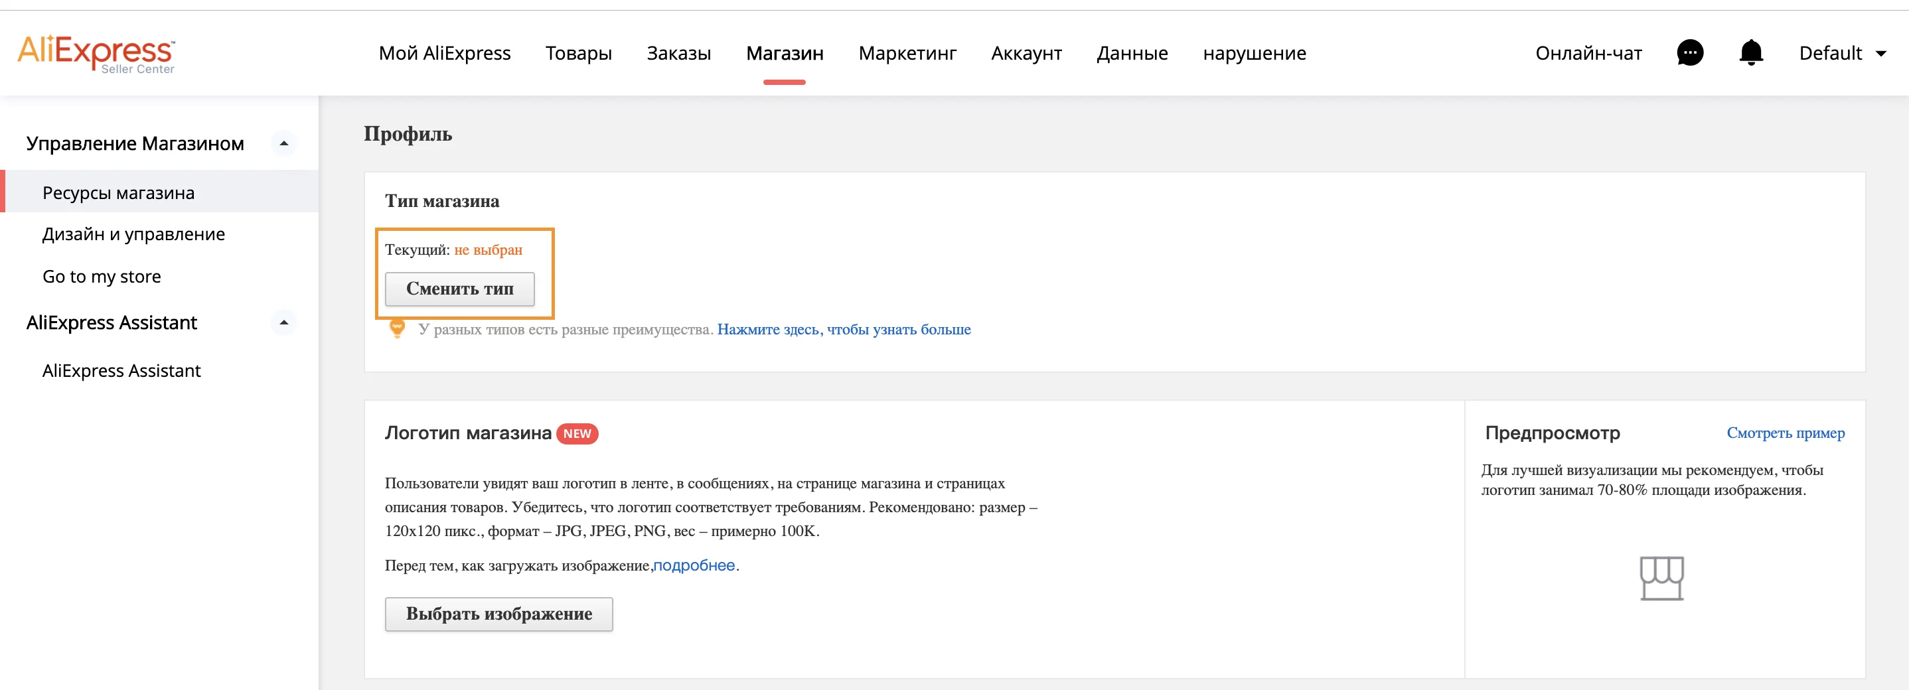
Task: Open the нарушение menu
Action: point(1255,53)
